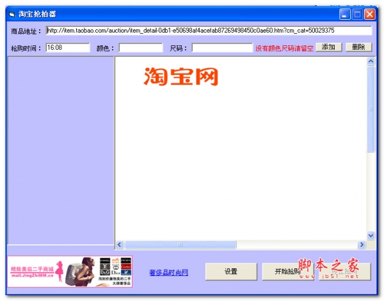
Task: Maximize the 淘宝抢拍器 window
Action: click(x=357, y=14)
